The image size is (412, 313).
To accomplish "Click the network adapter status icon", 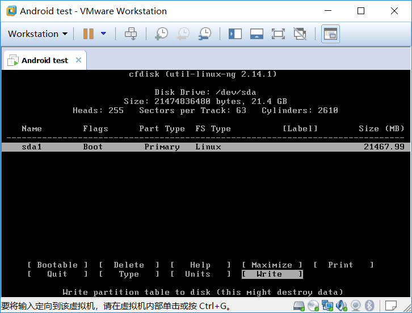I will click(x=327, y=306).
